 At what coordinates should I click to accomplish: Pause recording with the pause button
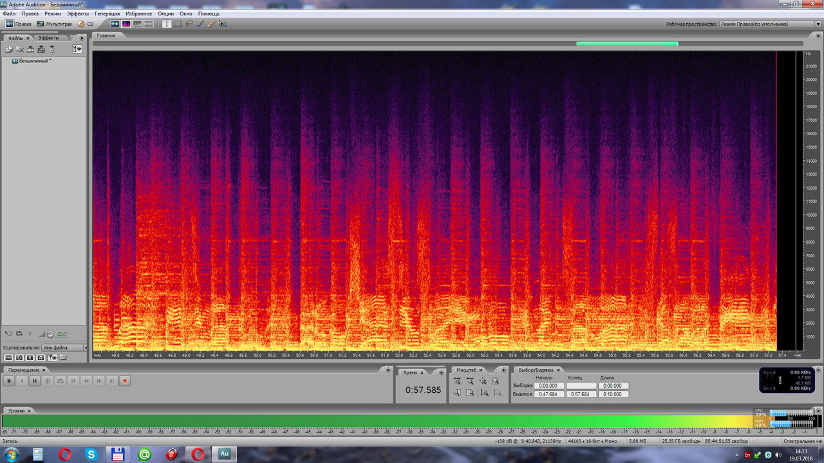coord(35,381)
